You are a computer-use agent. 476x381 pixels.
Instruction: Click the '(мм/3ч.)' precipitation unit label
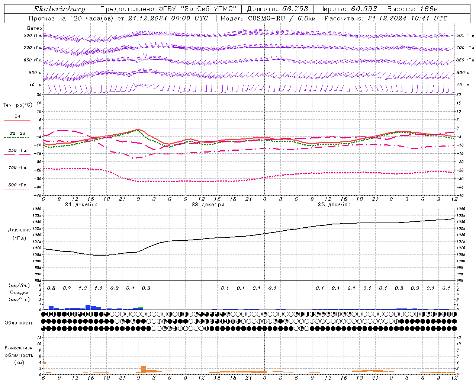tap(19, 285)
